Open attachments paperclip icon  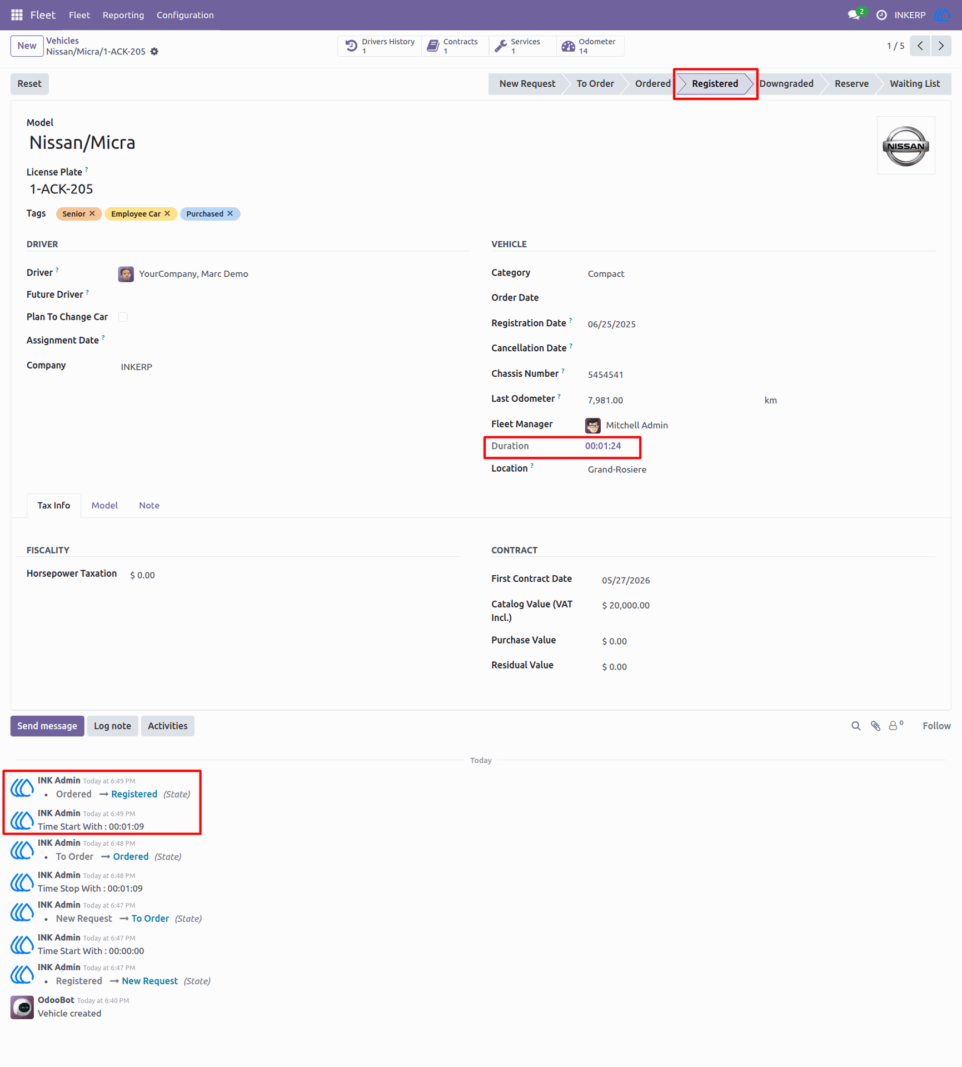tap(875, 726)
